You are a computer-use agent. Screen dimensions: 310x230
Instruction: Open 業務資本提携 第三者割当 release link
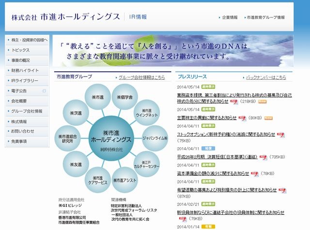234,98
